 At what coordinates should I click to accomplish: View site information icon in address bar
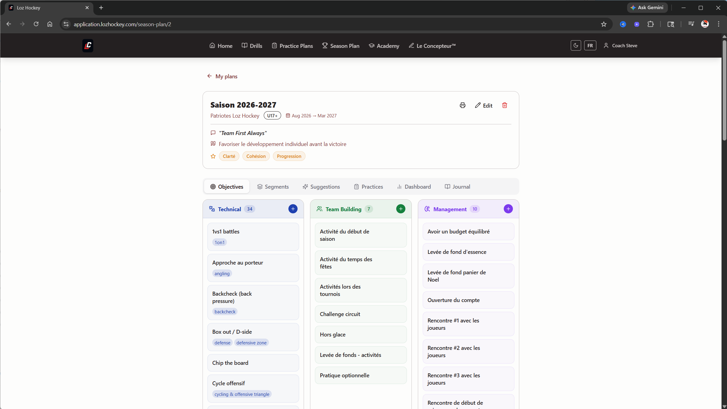point(66,24)
